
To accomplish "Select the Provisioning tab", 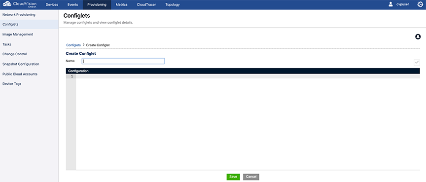I will pos(97,4).
